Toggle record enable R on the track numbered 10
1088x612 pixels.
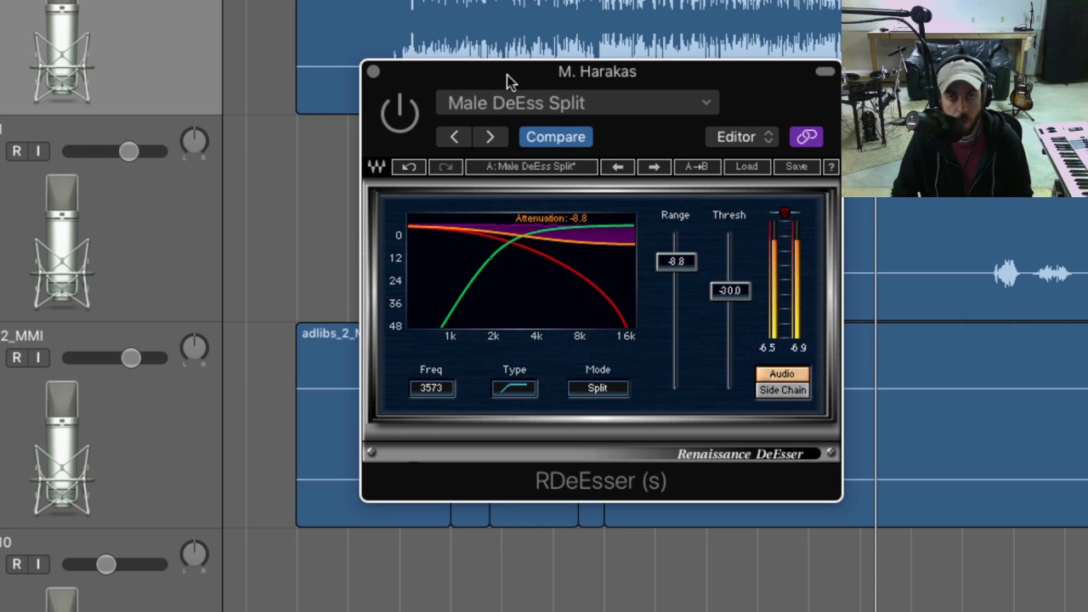pos(16,564)
